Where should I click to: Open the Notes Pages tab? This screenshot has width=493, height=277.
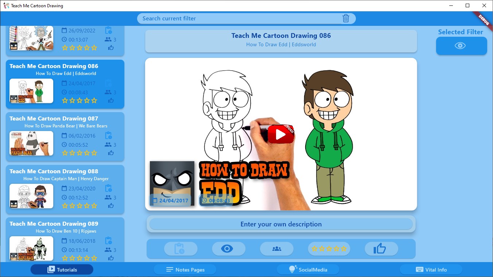185,270
